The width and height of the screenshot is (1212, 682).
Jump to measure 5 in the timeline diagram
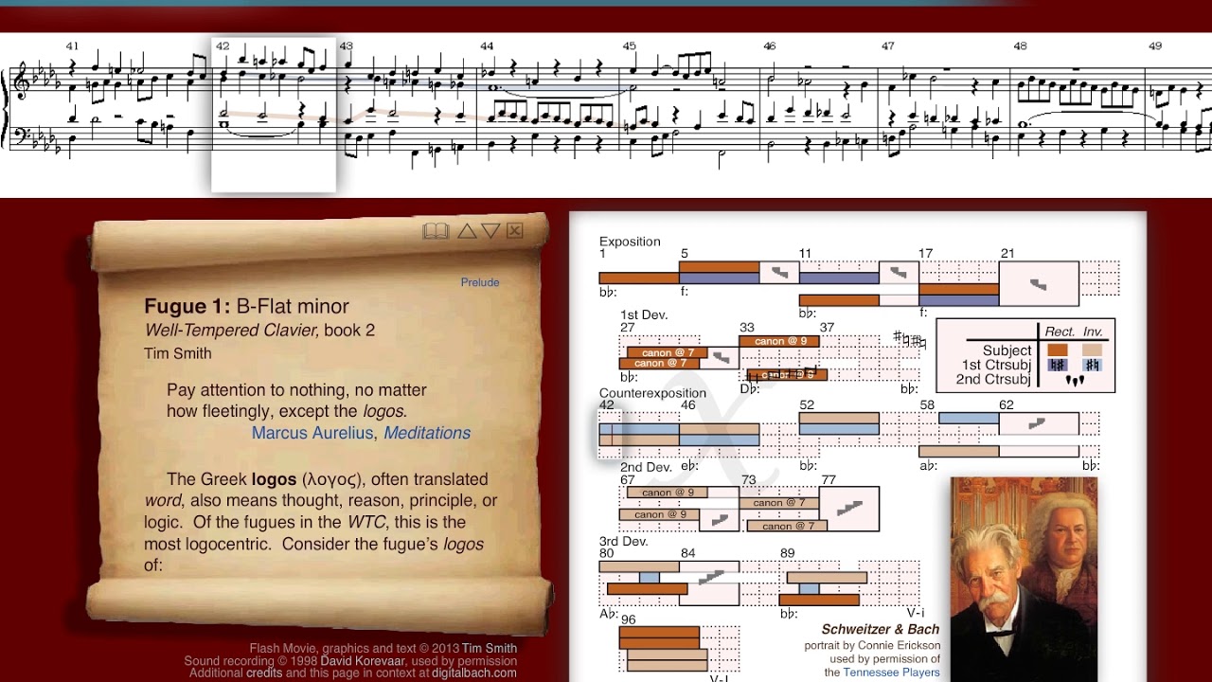(684, 254)
